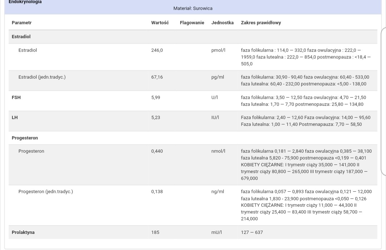Click the Wartość column header
This screenshot has width=386, height=250.
pos(160,23)
